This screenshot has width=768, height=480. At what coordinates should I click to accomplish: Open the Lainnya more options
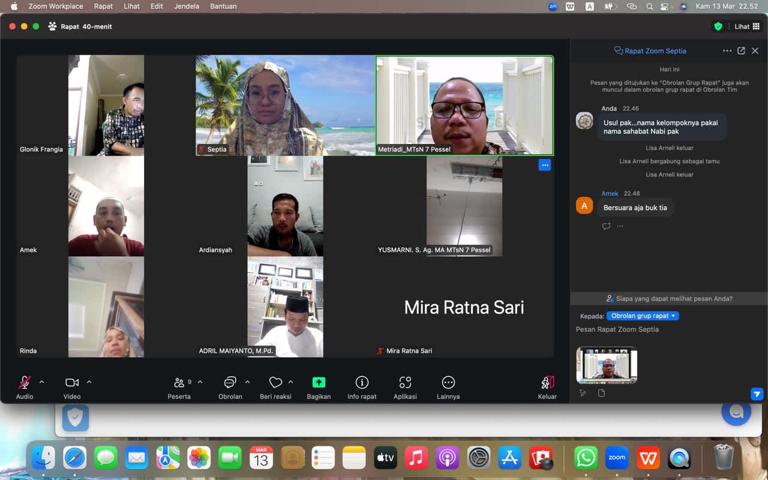(448, 388)
